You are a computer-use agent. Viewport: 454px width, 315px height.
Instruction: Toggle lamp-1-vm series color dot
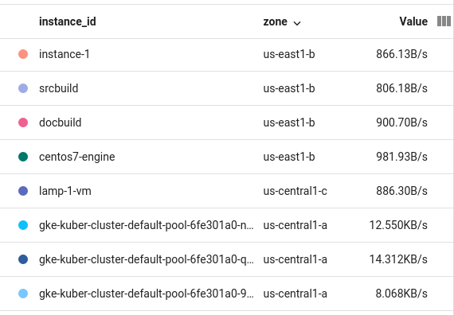[23, 191]
